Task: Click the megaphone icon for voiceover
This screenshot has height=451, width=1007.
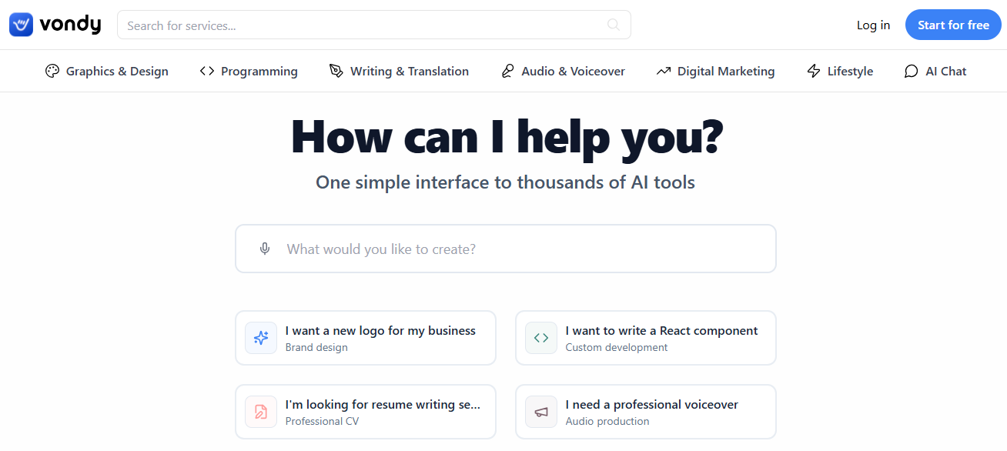Action: point(541,412)
